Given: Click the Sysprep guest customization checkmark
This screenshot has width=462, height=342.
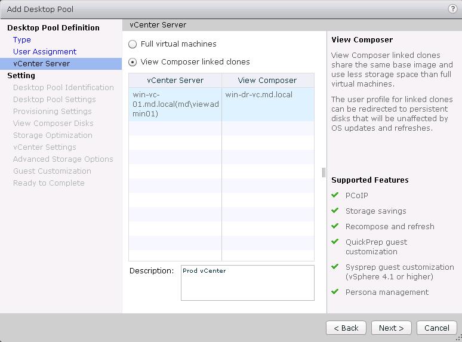Looking at the screenshot, I should [335, 267].
